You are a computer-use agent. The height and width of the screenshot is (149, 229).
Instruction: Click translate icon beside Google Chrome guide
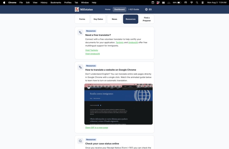coord(80,67)
